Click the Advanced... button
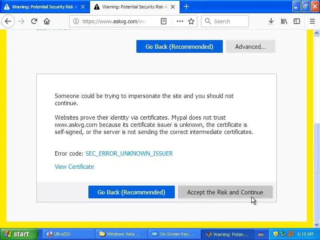 (x=250, y=46)
